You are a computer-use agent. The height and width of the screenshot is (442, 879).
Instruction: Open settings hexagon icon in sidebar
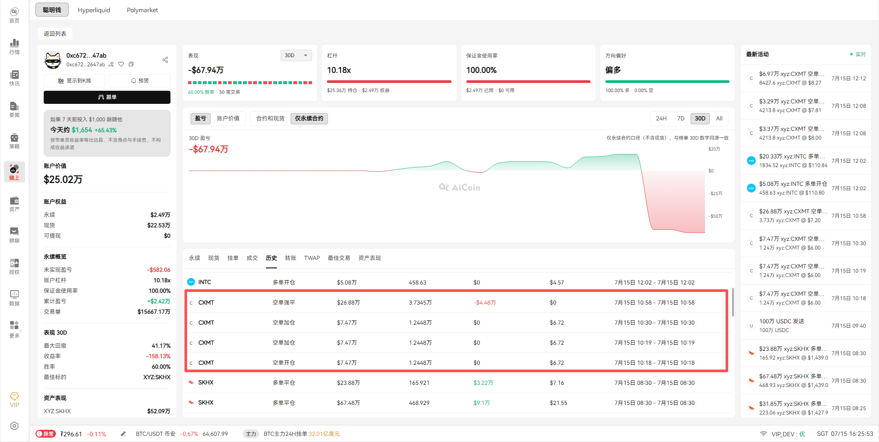click(14, 426)
